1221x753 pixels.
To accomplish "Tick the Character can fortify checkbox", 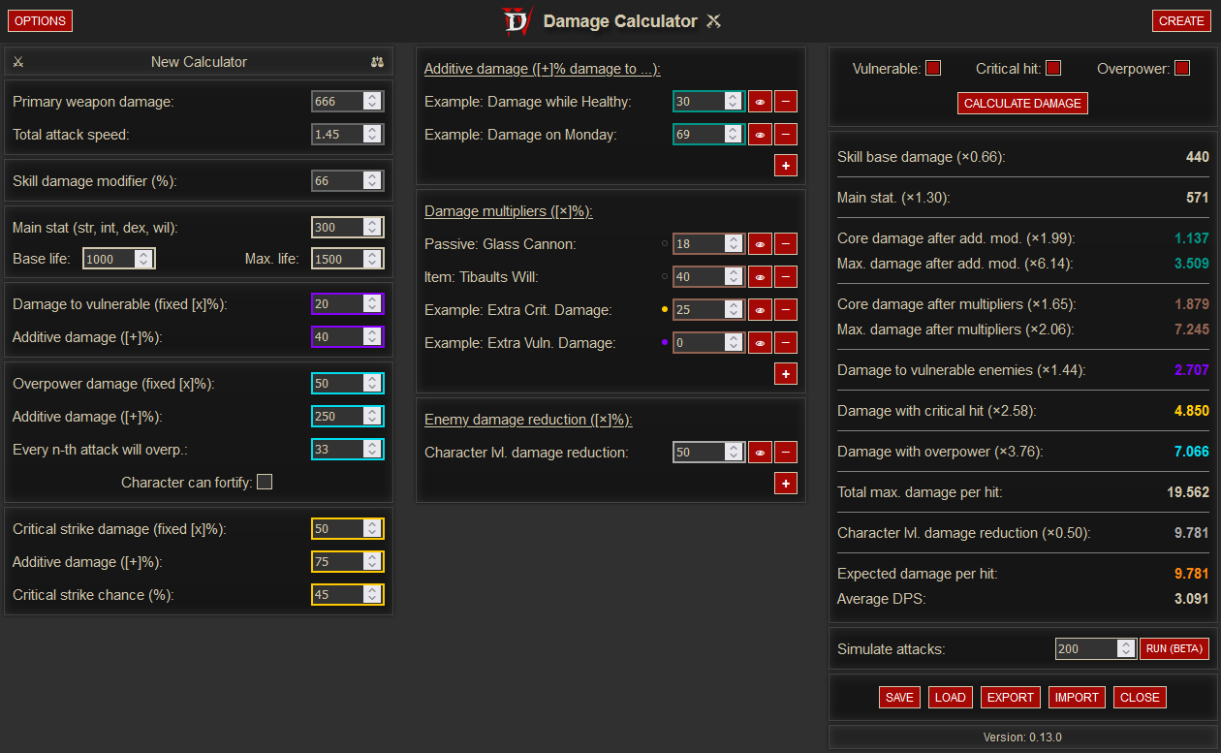I will 265,482.
